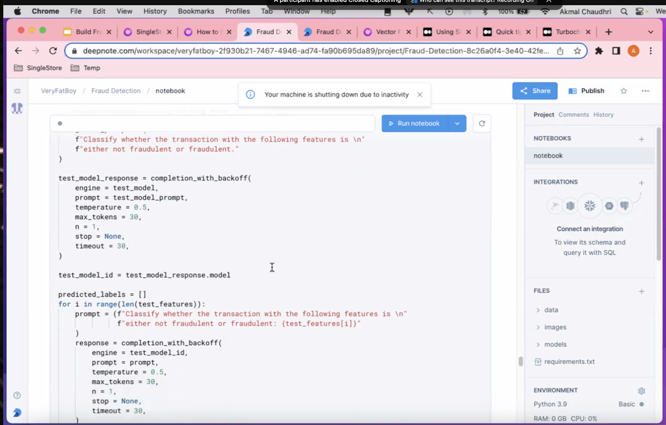Image resolution: width=666 pixels, height=425 pixels.
Task: Expand the data folder
Action: pos(538,310)
